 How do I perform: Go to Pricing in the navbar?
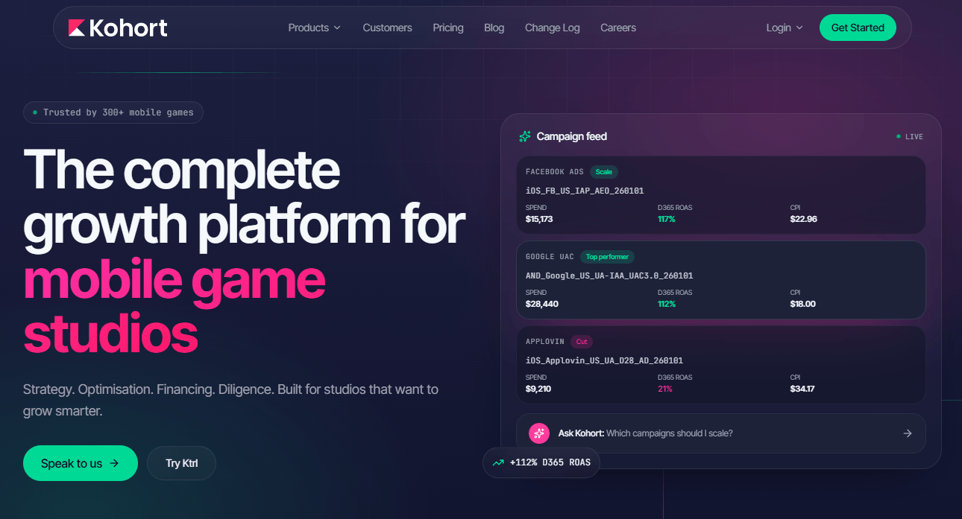tap(448, 28)
